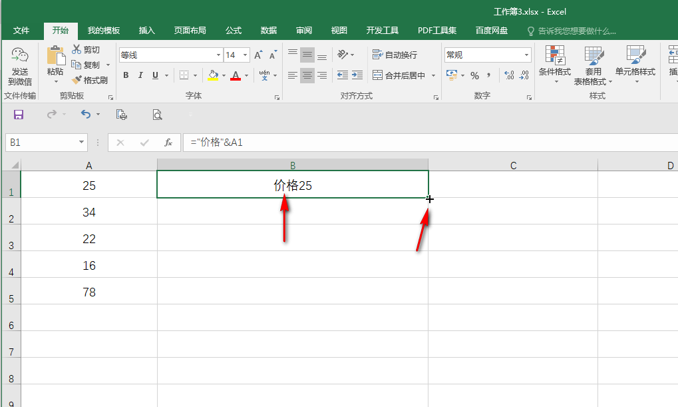The height and width of the screenshot is (407, 678).
Task: Switch to the 页面布局 Page Layout tab
Action: 190,31
